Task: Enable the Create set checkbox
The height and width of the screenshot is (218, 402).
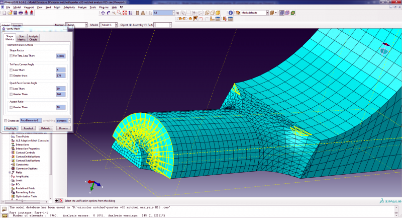Action: [6, 121]
